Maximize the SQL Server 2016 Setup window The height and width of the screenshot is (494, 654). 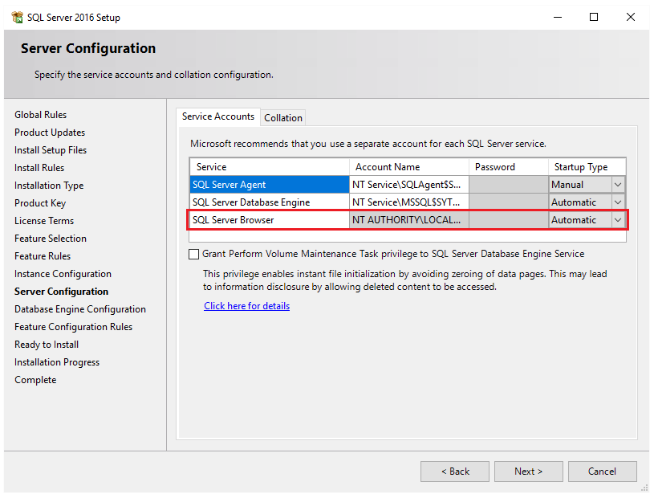tap(594, 17)
